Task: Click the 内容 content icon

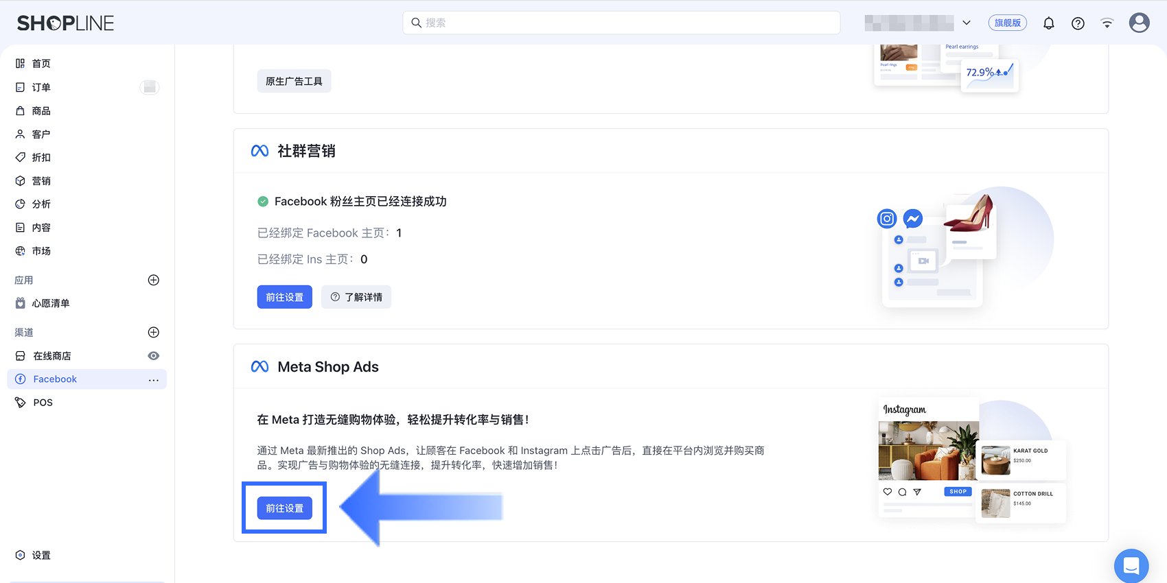Action: 21,227
